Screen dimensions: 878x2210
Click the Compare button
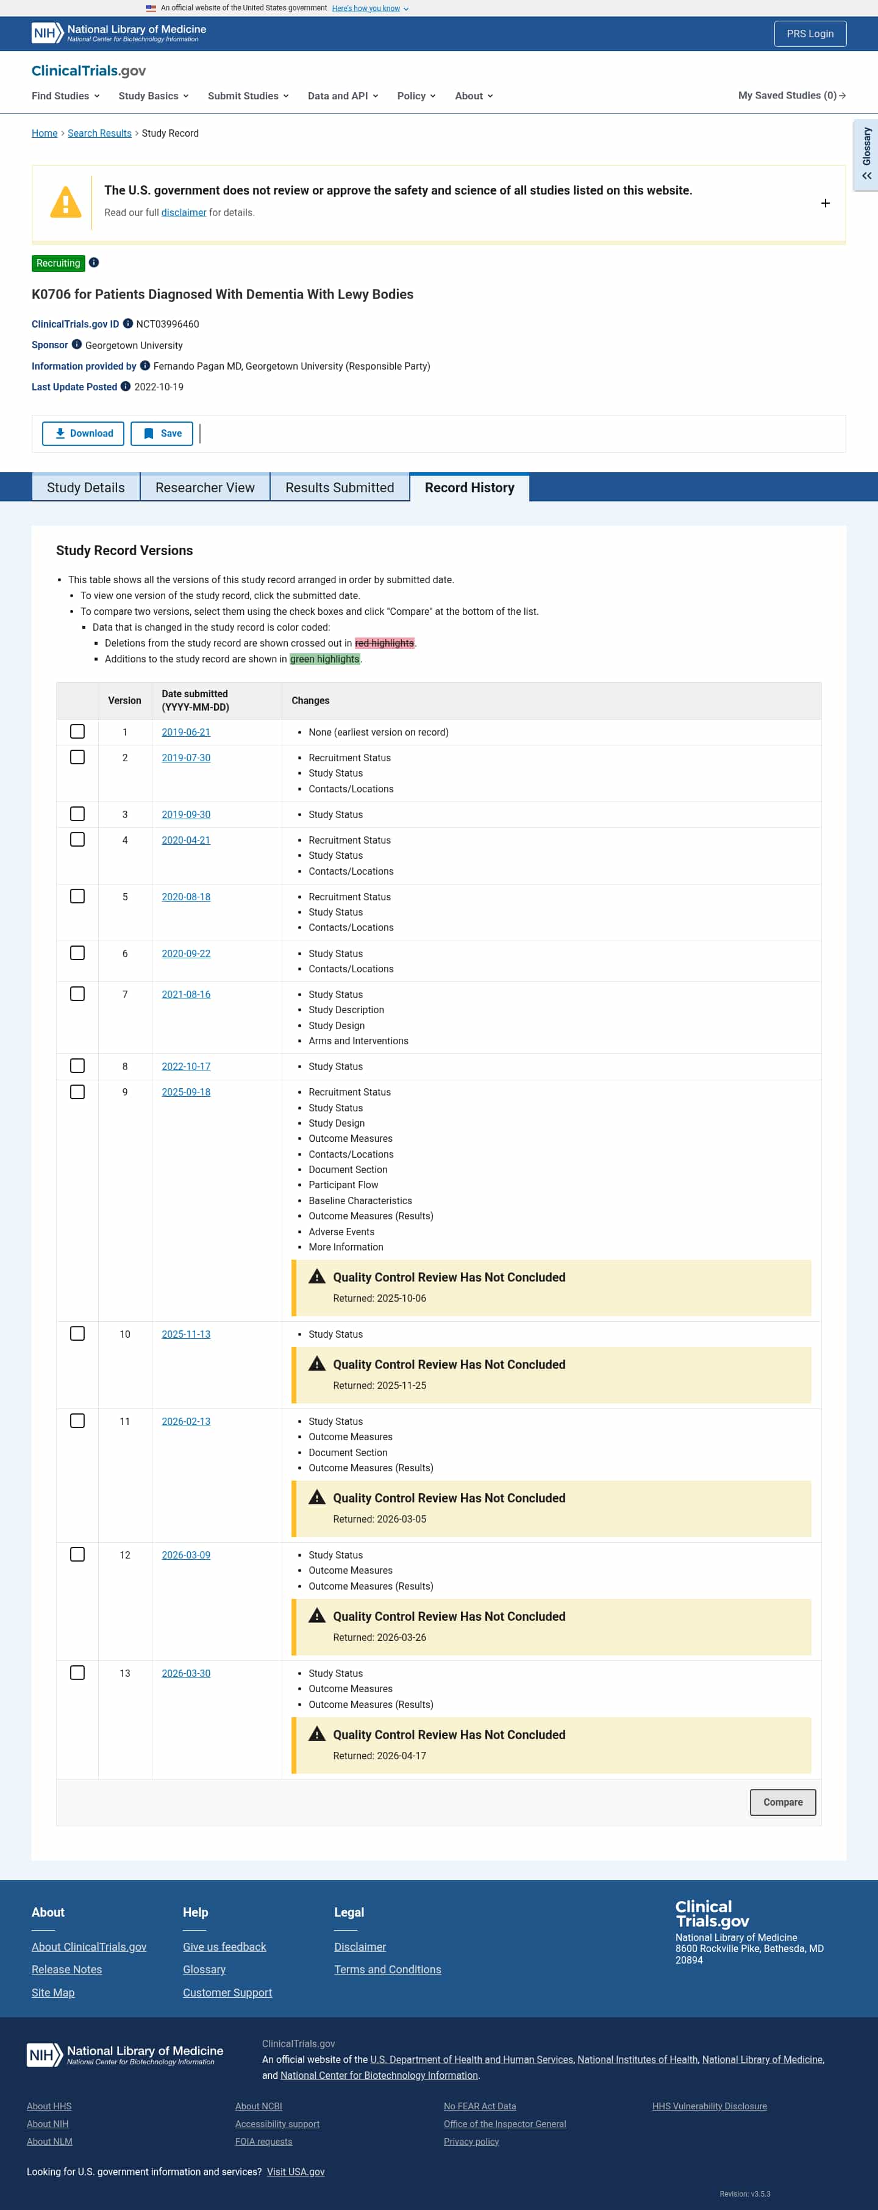[783, 1802]
